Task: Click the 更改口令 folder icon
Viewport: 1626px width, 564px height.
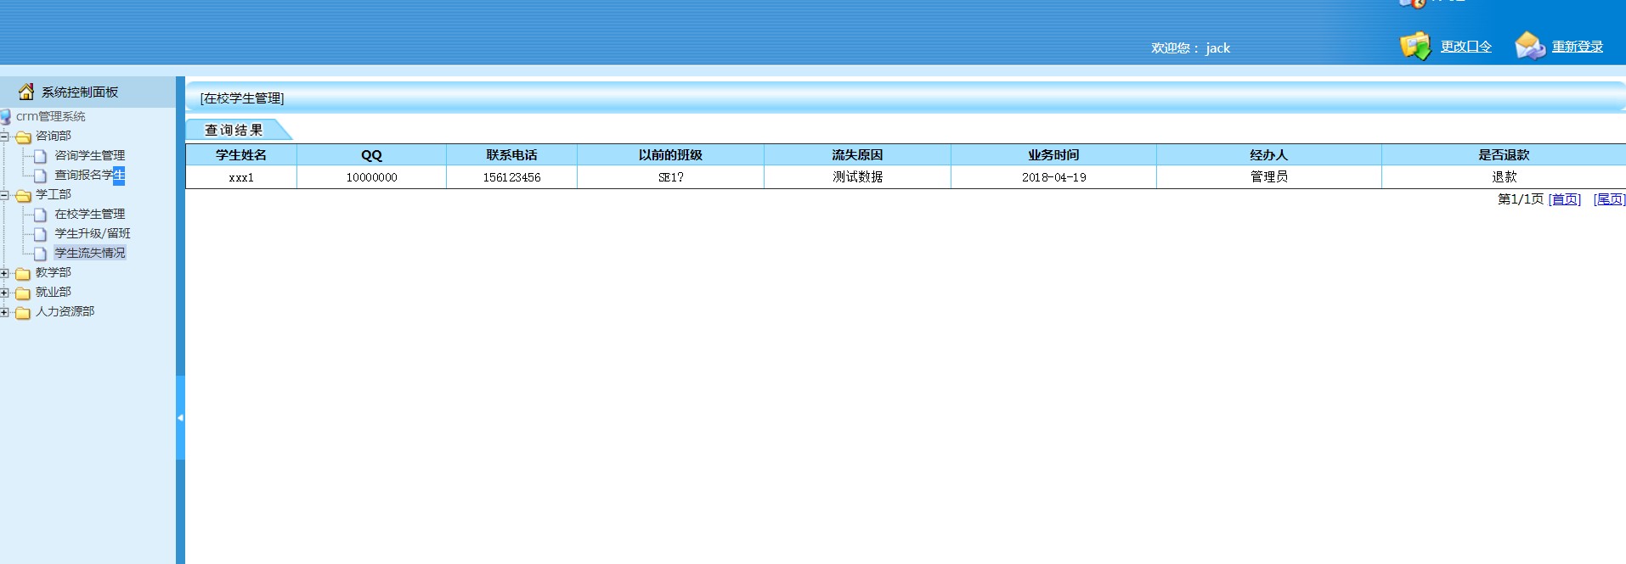Action: coord(1415,46)
